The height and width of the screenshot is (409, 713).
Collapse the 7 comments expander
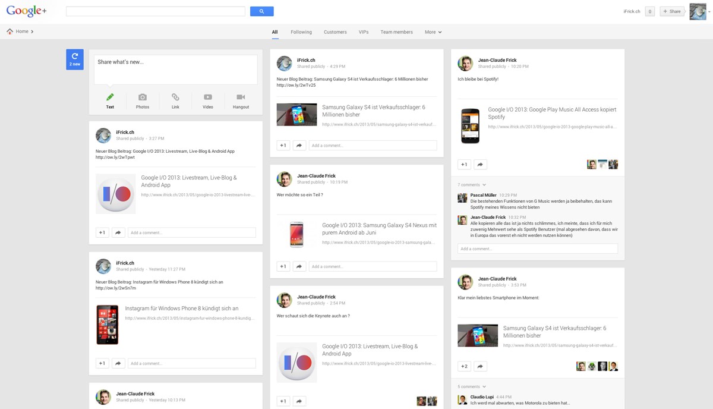[x=472, y=185]
